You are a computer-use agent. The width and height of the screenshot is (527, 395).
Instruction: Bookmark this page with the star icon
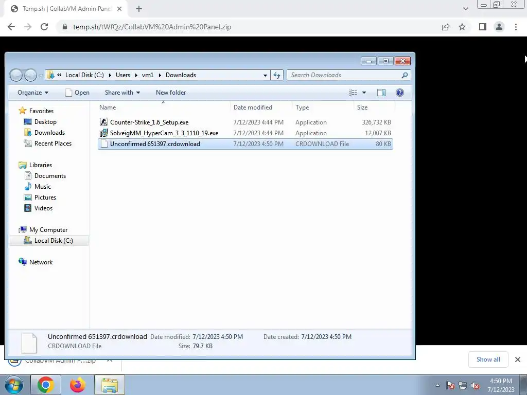tap(462, 27)
